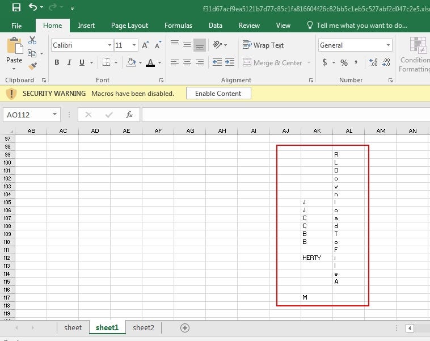Open the Number format dialog launcher
The image size is (430, 341).
tap(390, 81)
